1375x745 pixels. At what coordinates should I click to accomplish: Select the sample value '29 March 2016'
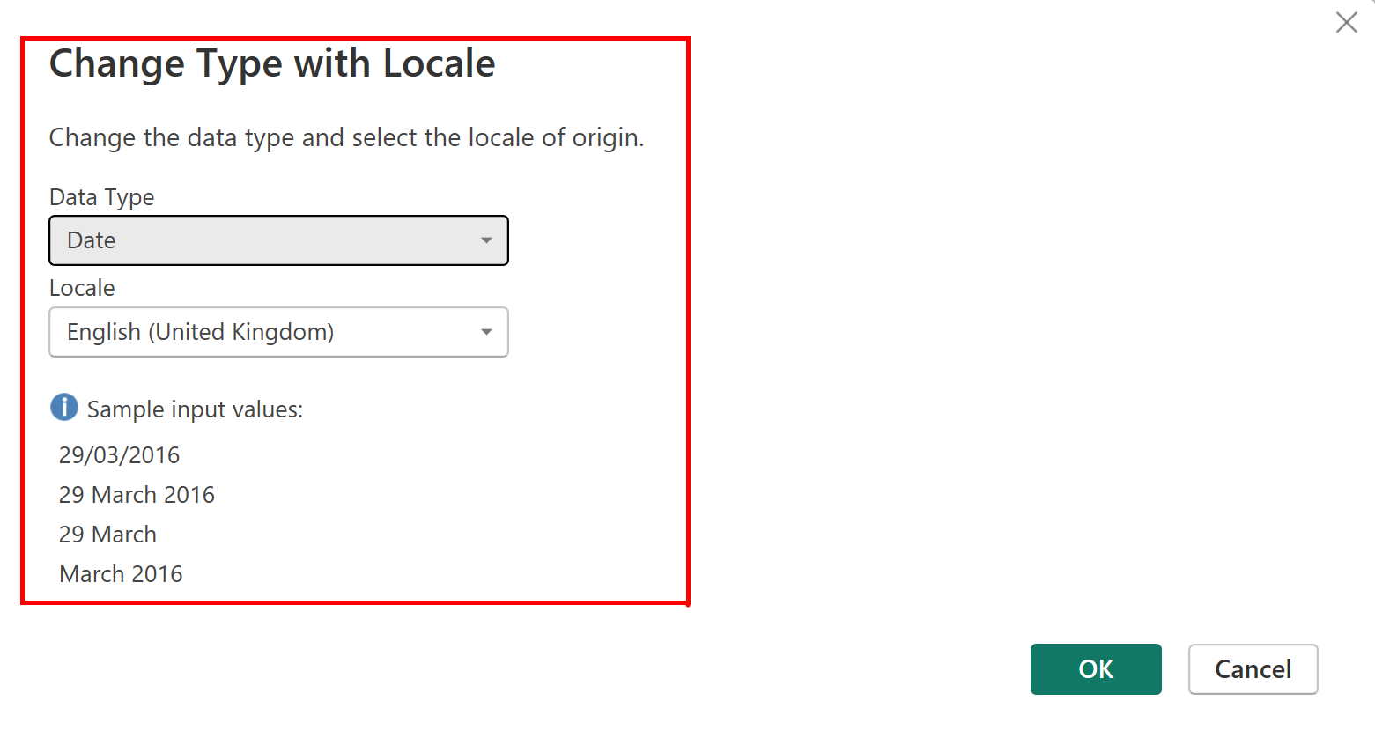click(137, 495)
